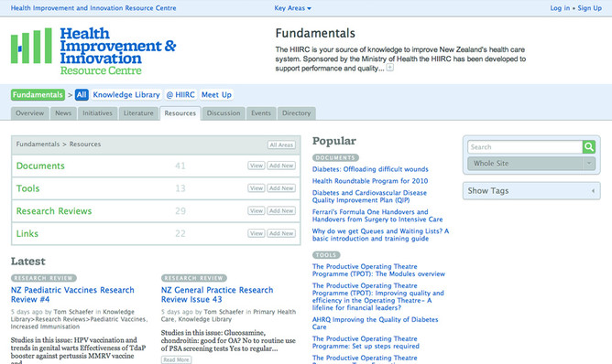
Task: Switch to the Discussion tab
Action: (x=224, y=113)
